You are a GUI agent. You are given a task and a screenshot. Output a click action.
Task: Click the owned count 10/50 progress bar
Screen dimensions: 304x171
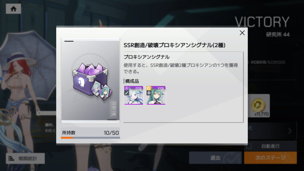pyautogui.click(x=90, y=138)
